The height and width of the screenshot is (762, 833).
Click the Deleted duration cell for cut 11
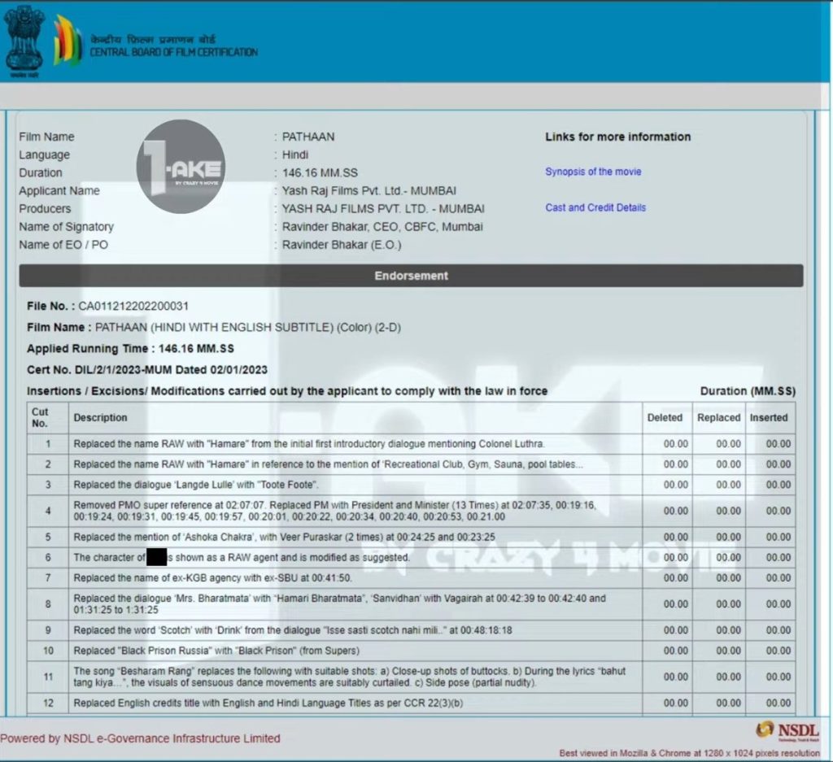[667, 677]
